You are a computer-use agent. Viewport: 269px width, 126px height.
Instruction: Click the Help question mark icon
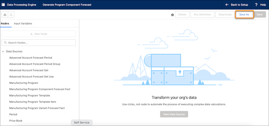tap(256, 5)
